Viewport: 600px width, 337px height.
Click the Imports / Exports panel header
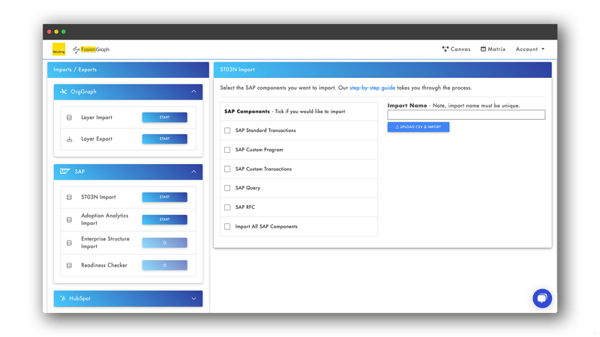[128, 70]
